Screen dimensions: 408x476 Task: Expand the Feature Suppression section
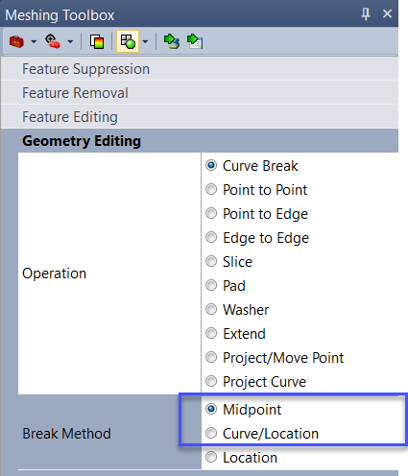point(200,69)
